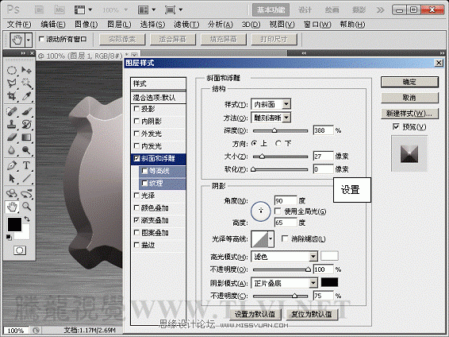
Task: Select the Line tool
Action: (x=26, y=178)
